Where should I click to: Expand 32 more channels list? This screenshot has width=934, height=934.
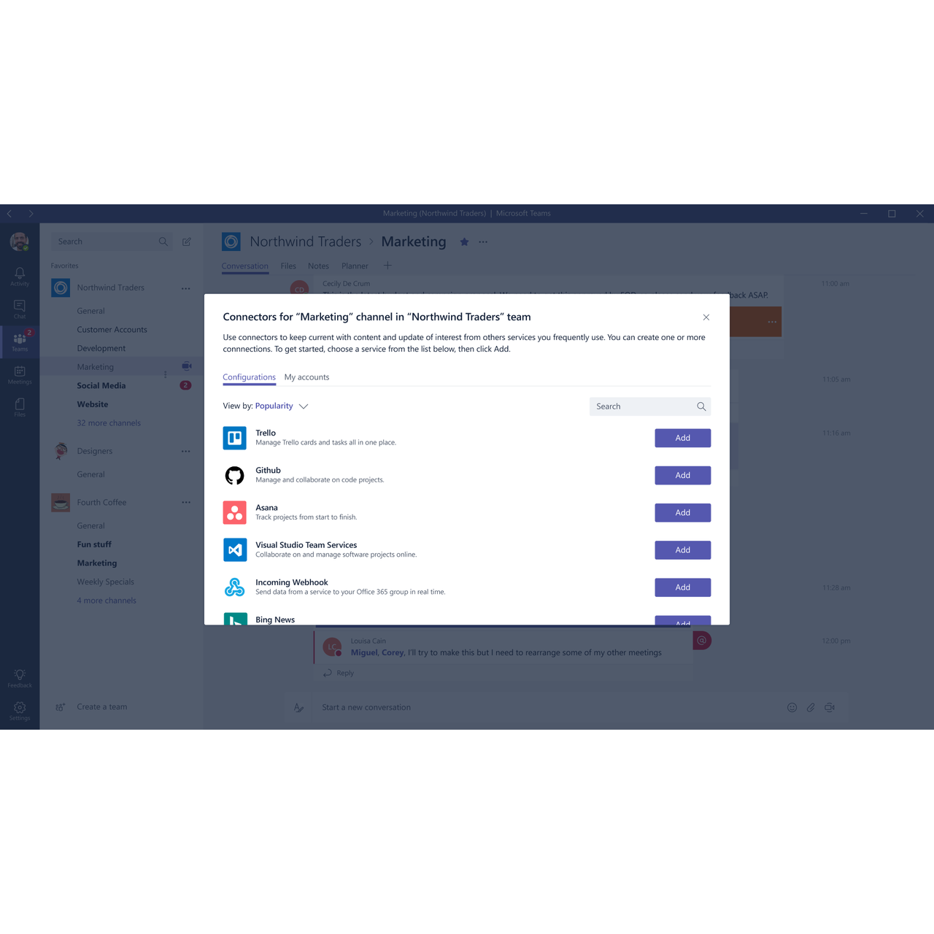(x=109, y=423)
